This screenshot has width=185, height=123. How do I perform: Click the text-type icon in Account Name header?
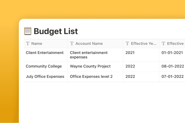tap(72, 44)
